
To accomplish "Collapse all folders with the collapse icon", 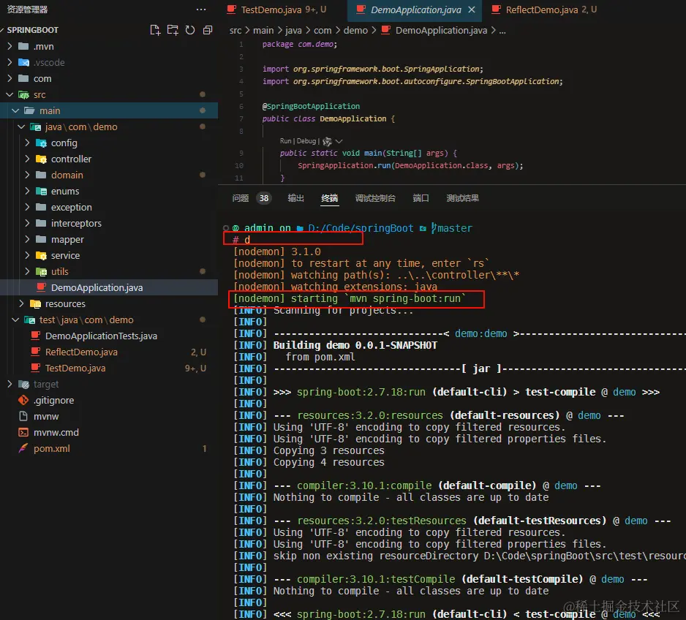I will click(208, 30).
